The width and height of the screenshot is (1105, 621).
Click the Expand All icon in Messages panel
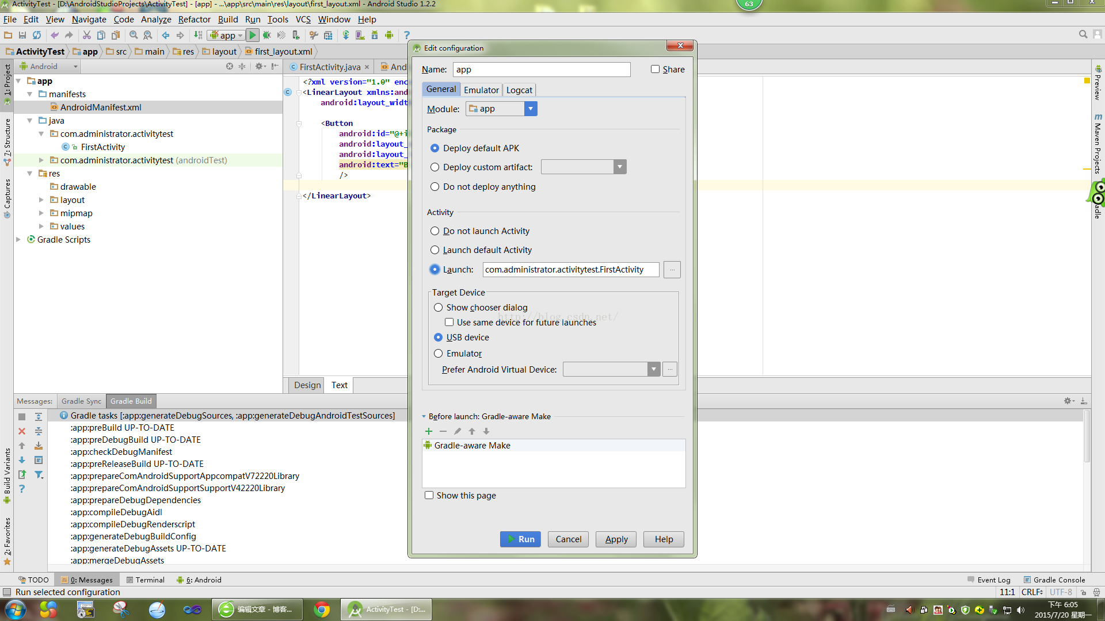click(39, 417)
